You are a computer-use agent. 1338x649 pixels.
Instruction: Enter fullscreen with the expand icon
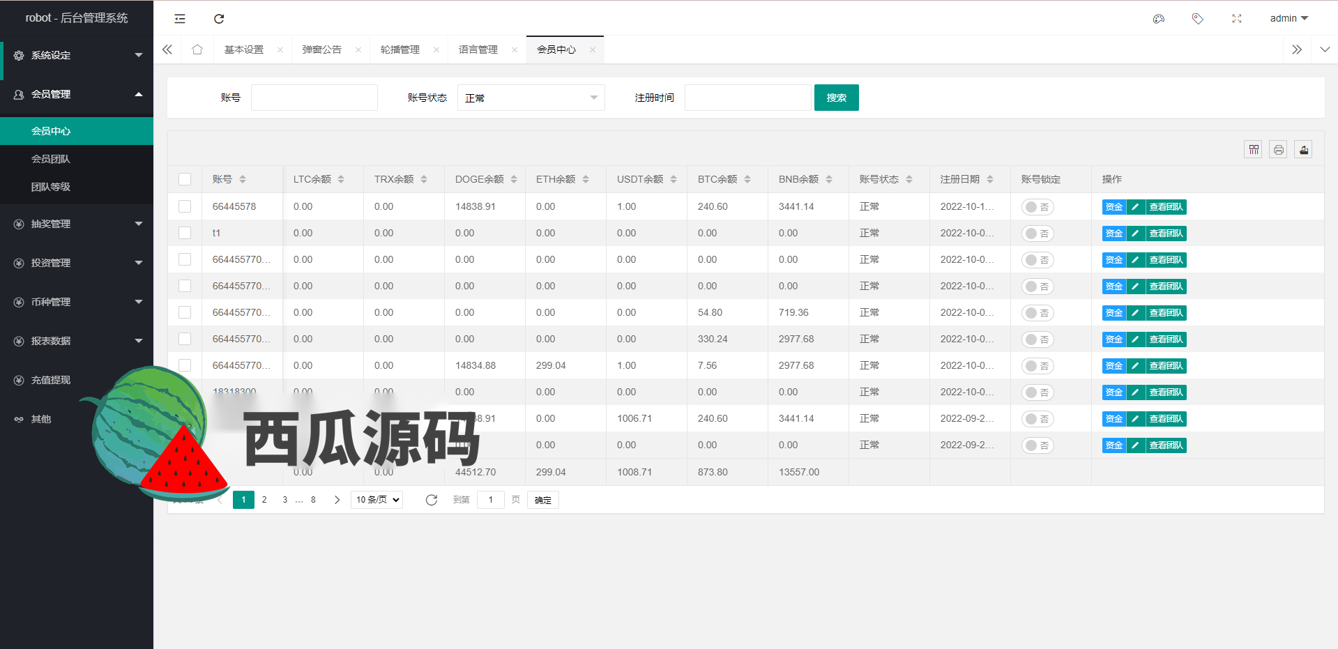click(x=1237, y=19)
